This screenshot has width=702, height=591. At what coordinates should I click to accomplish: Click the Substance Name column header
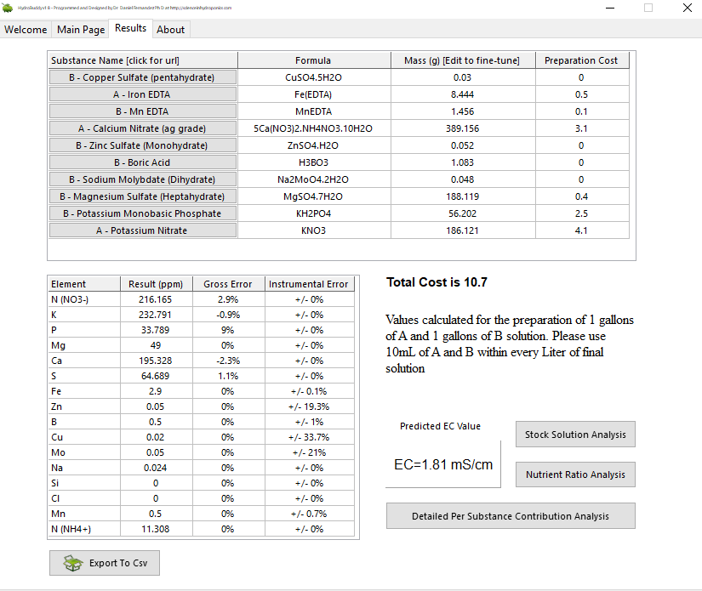[x=142, y=60]
